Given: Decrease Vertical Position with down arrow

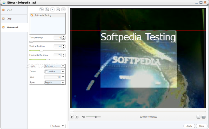Looking at the screenshot, I should [x=64, y=47].
